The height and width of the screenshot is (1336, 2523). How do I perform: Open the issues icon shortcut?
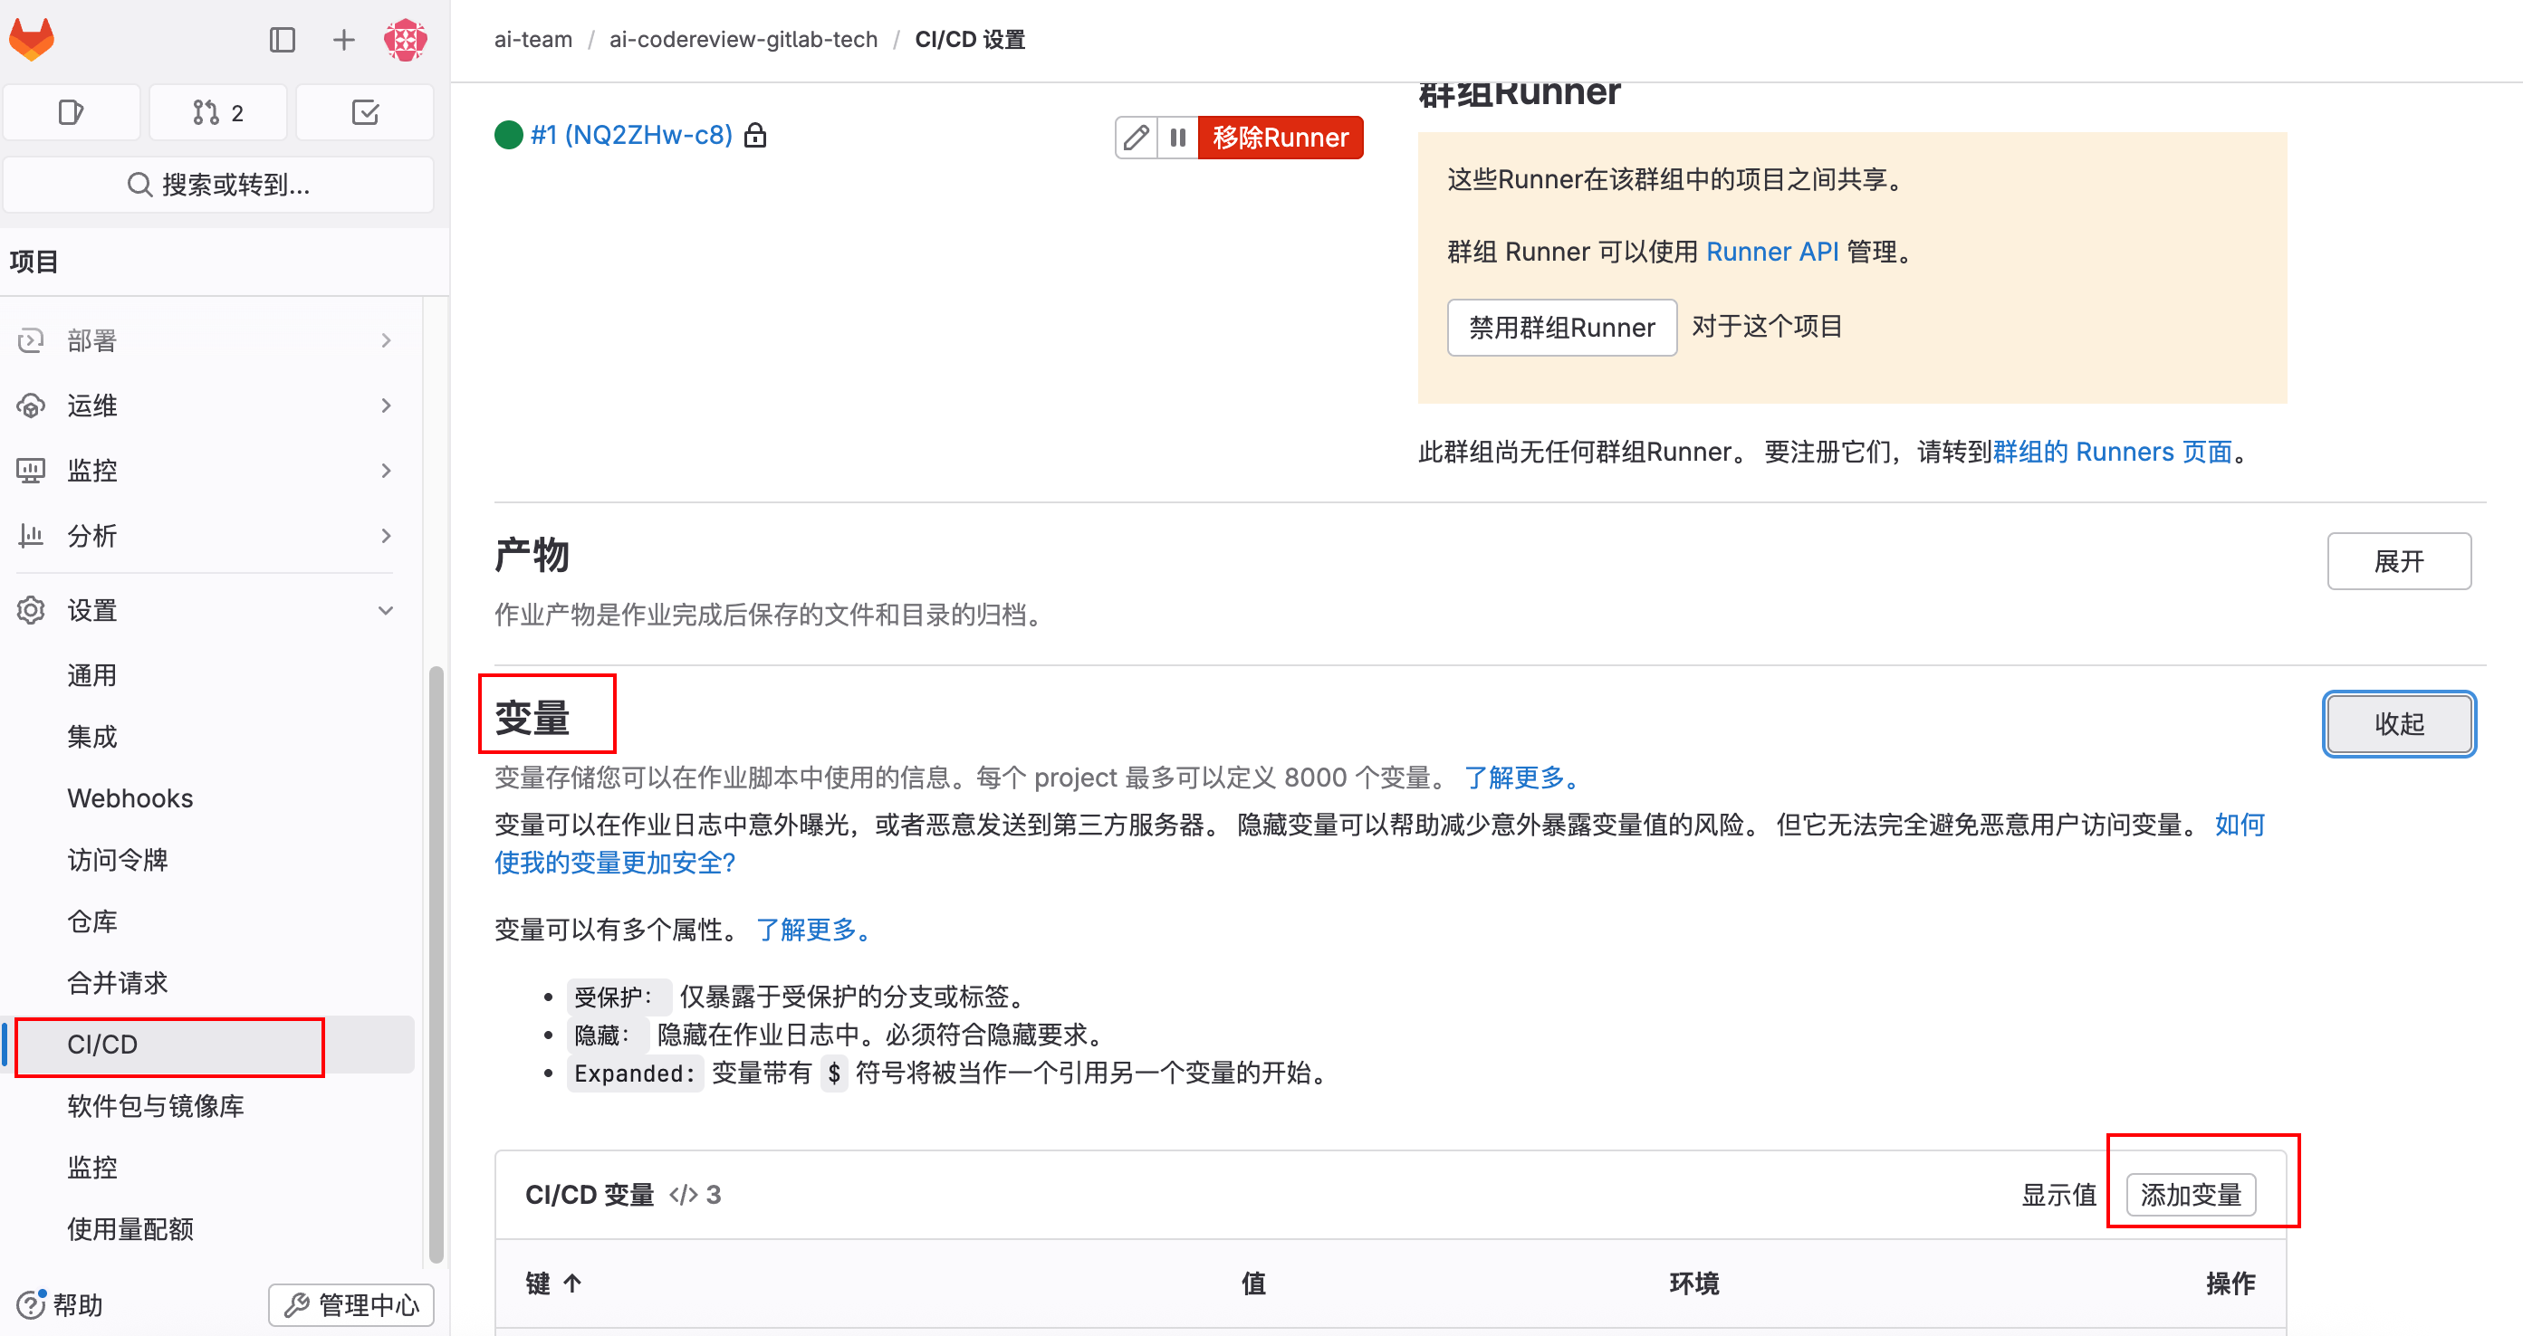tap(72, 112)
